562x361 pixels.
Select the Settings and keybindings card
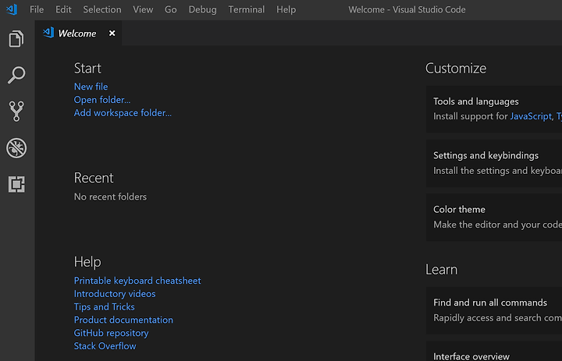494,163
